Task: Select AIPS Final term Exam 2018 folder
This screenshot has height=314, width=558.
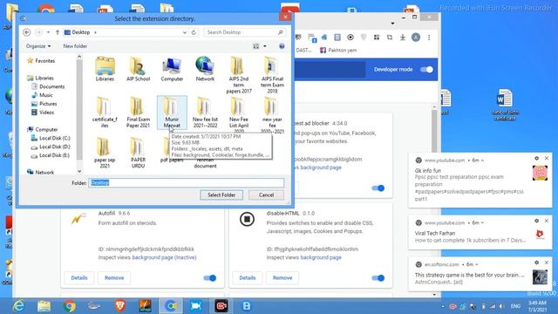Action: [x=272, y=75]
